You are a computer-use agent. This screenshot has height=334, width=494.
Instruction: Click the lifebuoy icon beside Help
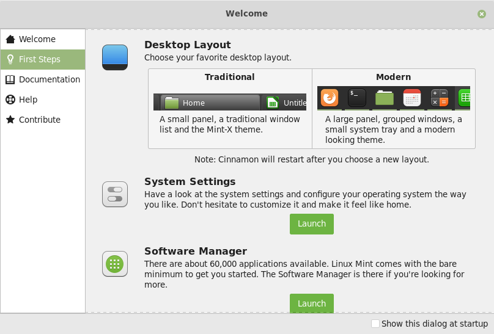click(10, 100)
